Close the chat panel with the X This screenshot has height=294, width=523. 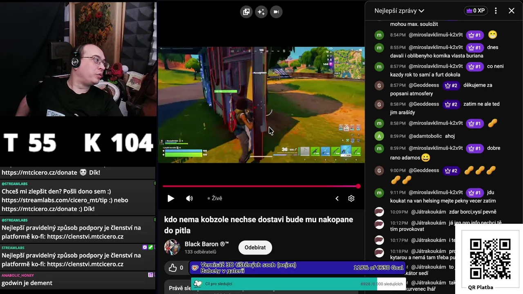point(512,11)
